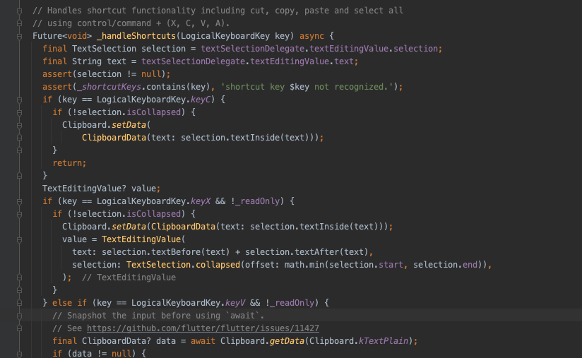582x358 pixels.
Task: Click 'textSelectionDelegate.textEditingValue.text' expression
Action: pyautogui.click(x=248, y=61)
